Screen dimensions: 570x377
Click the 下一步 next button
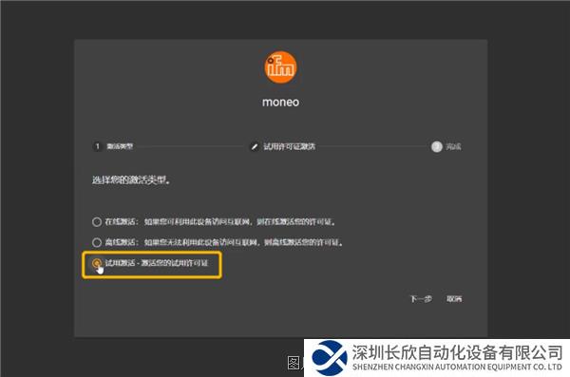tap(421, 299)
